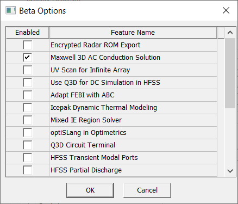Select 'HFSS Partial Discharge' text

click(86, 170)
